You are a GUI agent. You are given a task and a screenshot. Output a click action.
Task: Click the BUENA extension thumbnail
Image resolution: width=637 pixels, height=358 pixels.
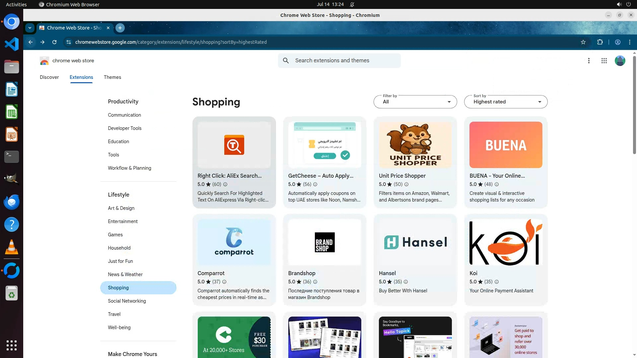pos(506,145)
